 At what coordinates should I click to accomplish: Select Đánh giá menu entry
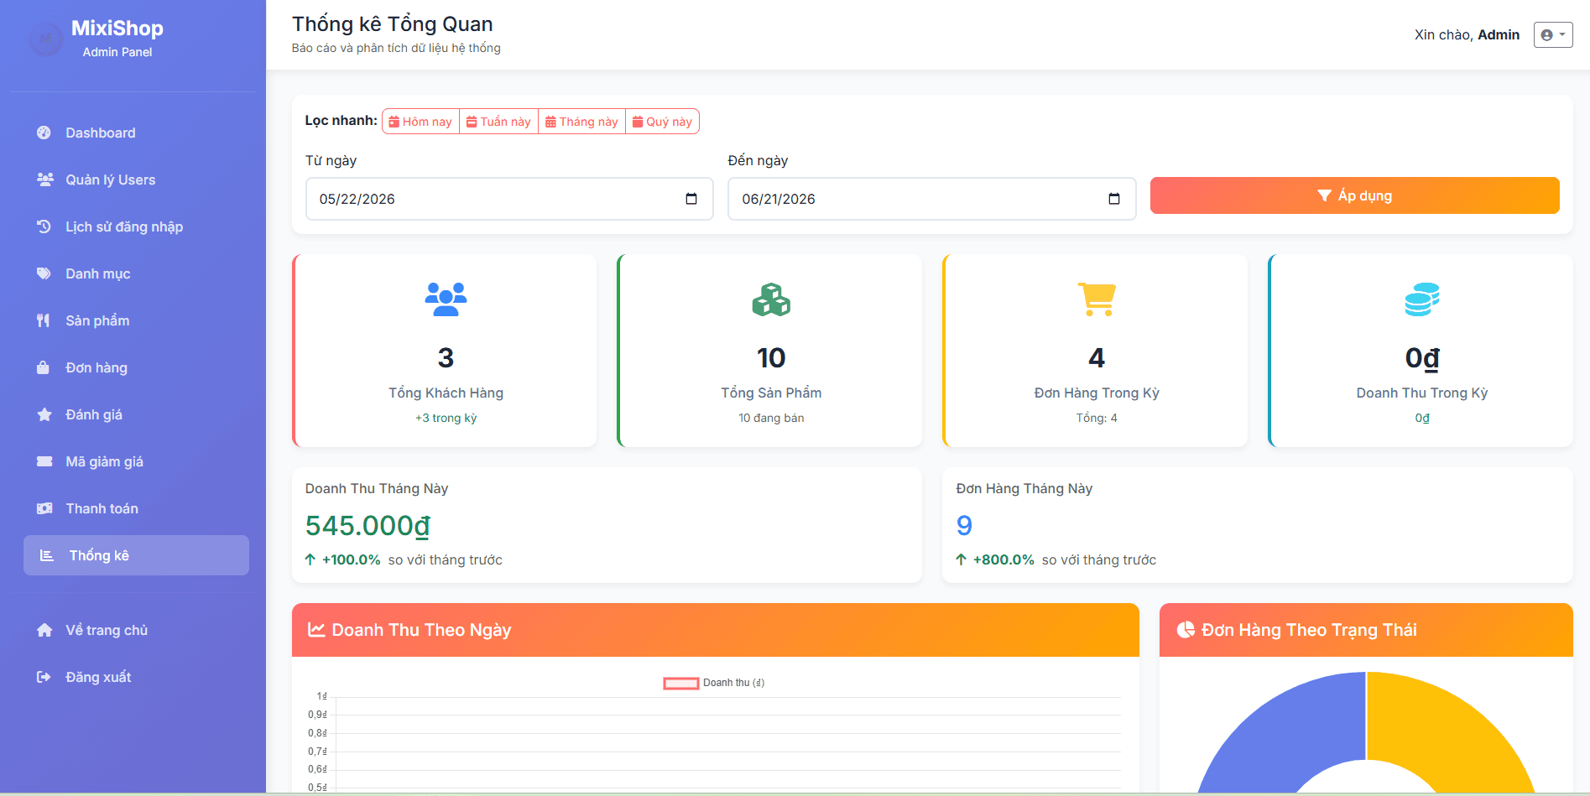pos(136,414)
